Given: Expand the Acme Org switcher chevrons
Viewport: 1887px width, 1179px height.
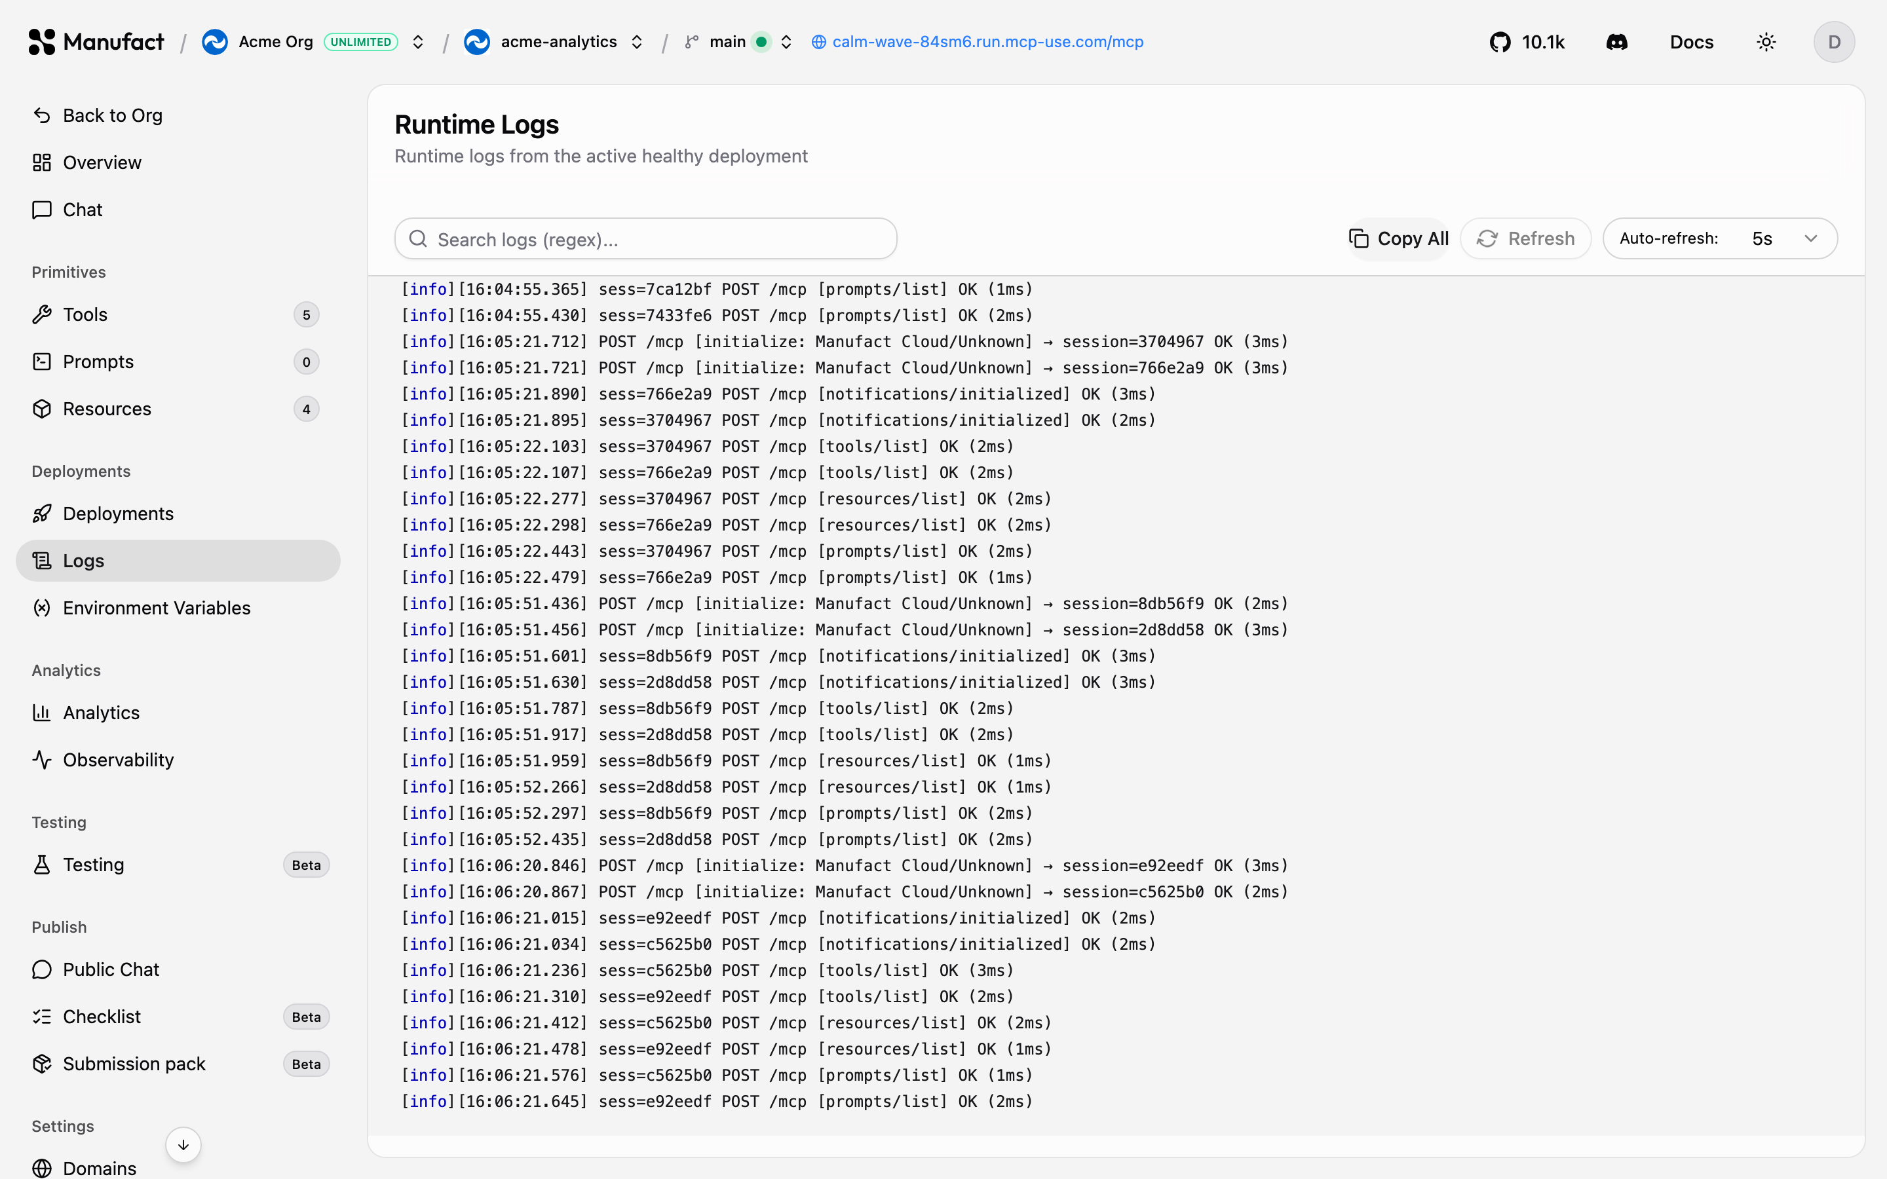Looking at the screenshot, I should pos(418,42).
